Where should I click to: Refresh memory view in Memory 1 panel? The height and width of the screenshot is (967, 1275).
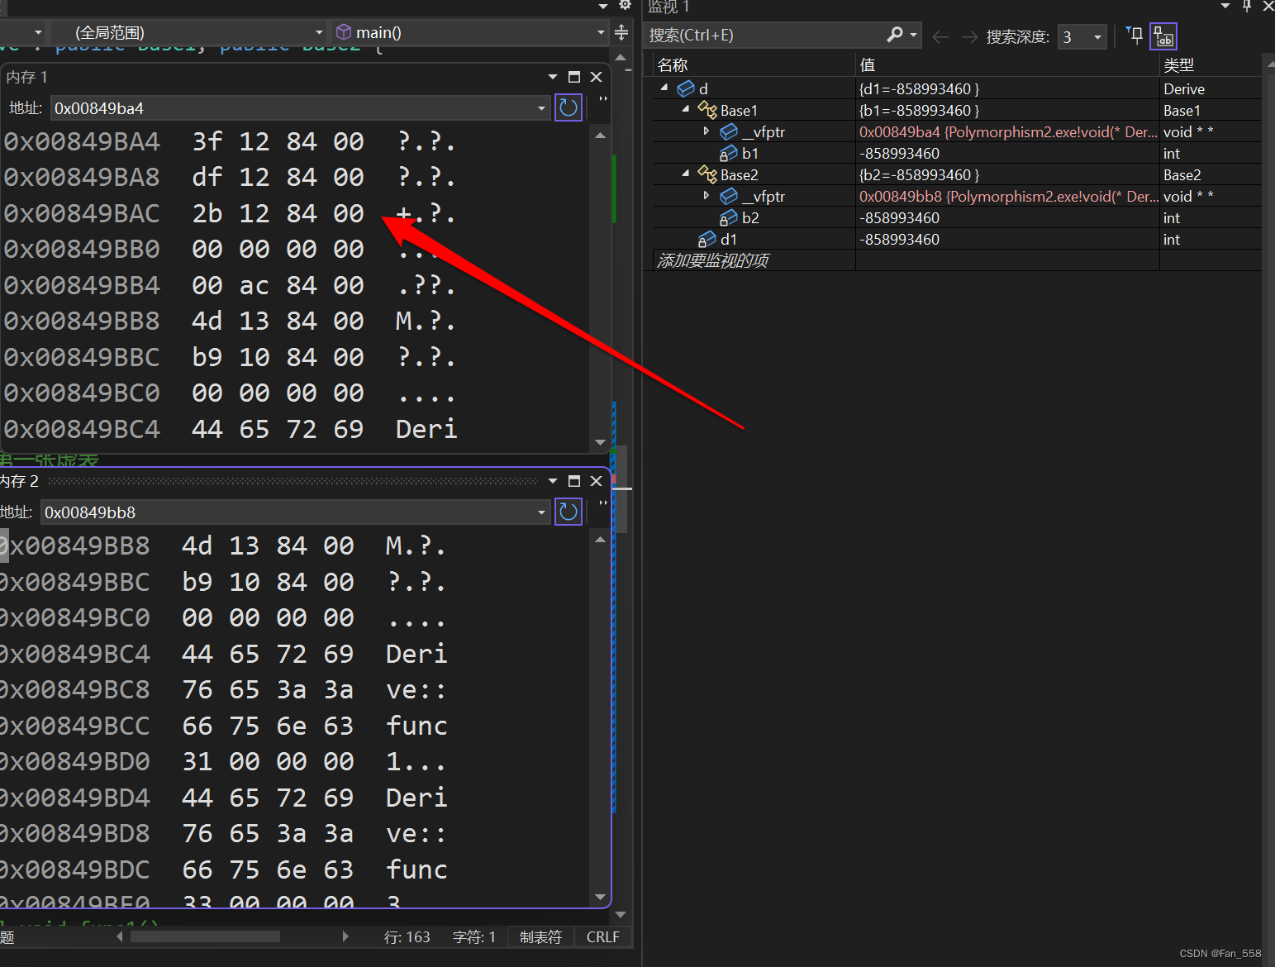click(x=569, y=107)
